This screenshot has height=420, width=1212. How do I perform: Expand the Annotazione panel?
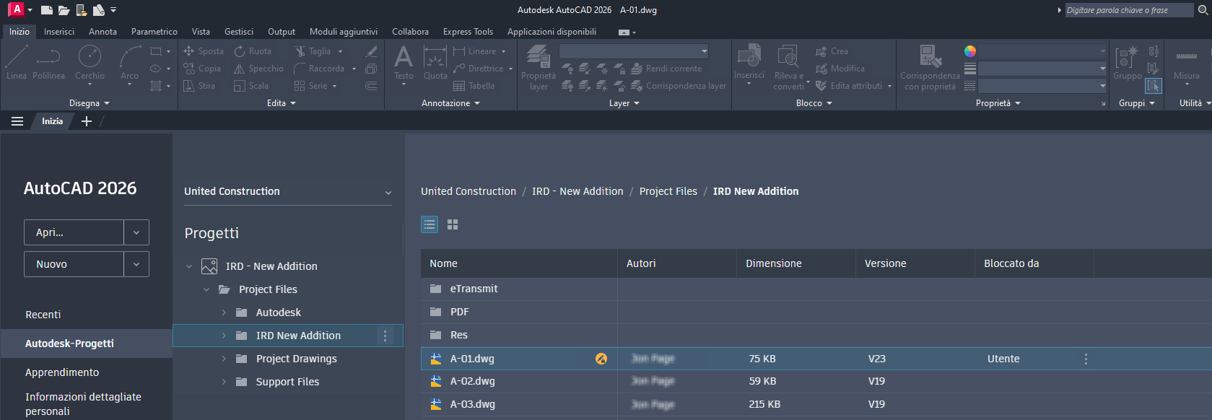[x=450, y=103]
